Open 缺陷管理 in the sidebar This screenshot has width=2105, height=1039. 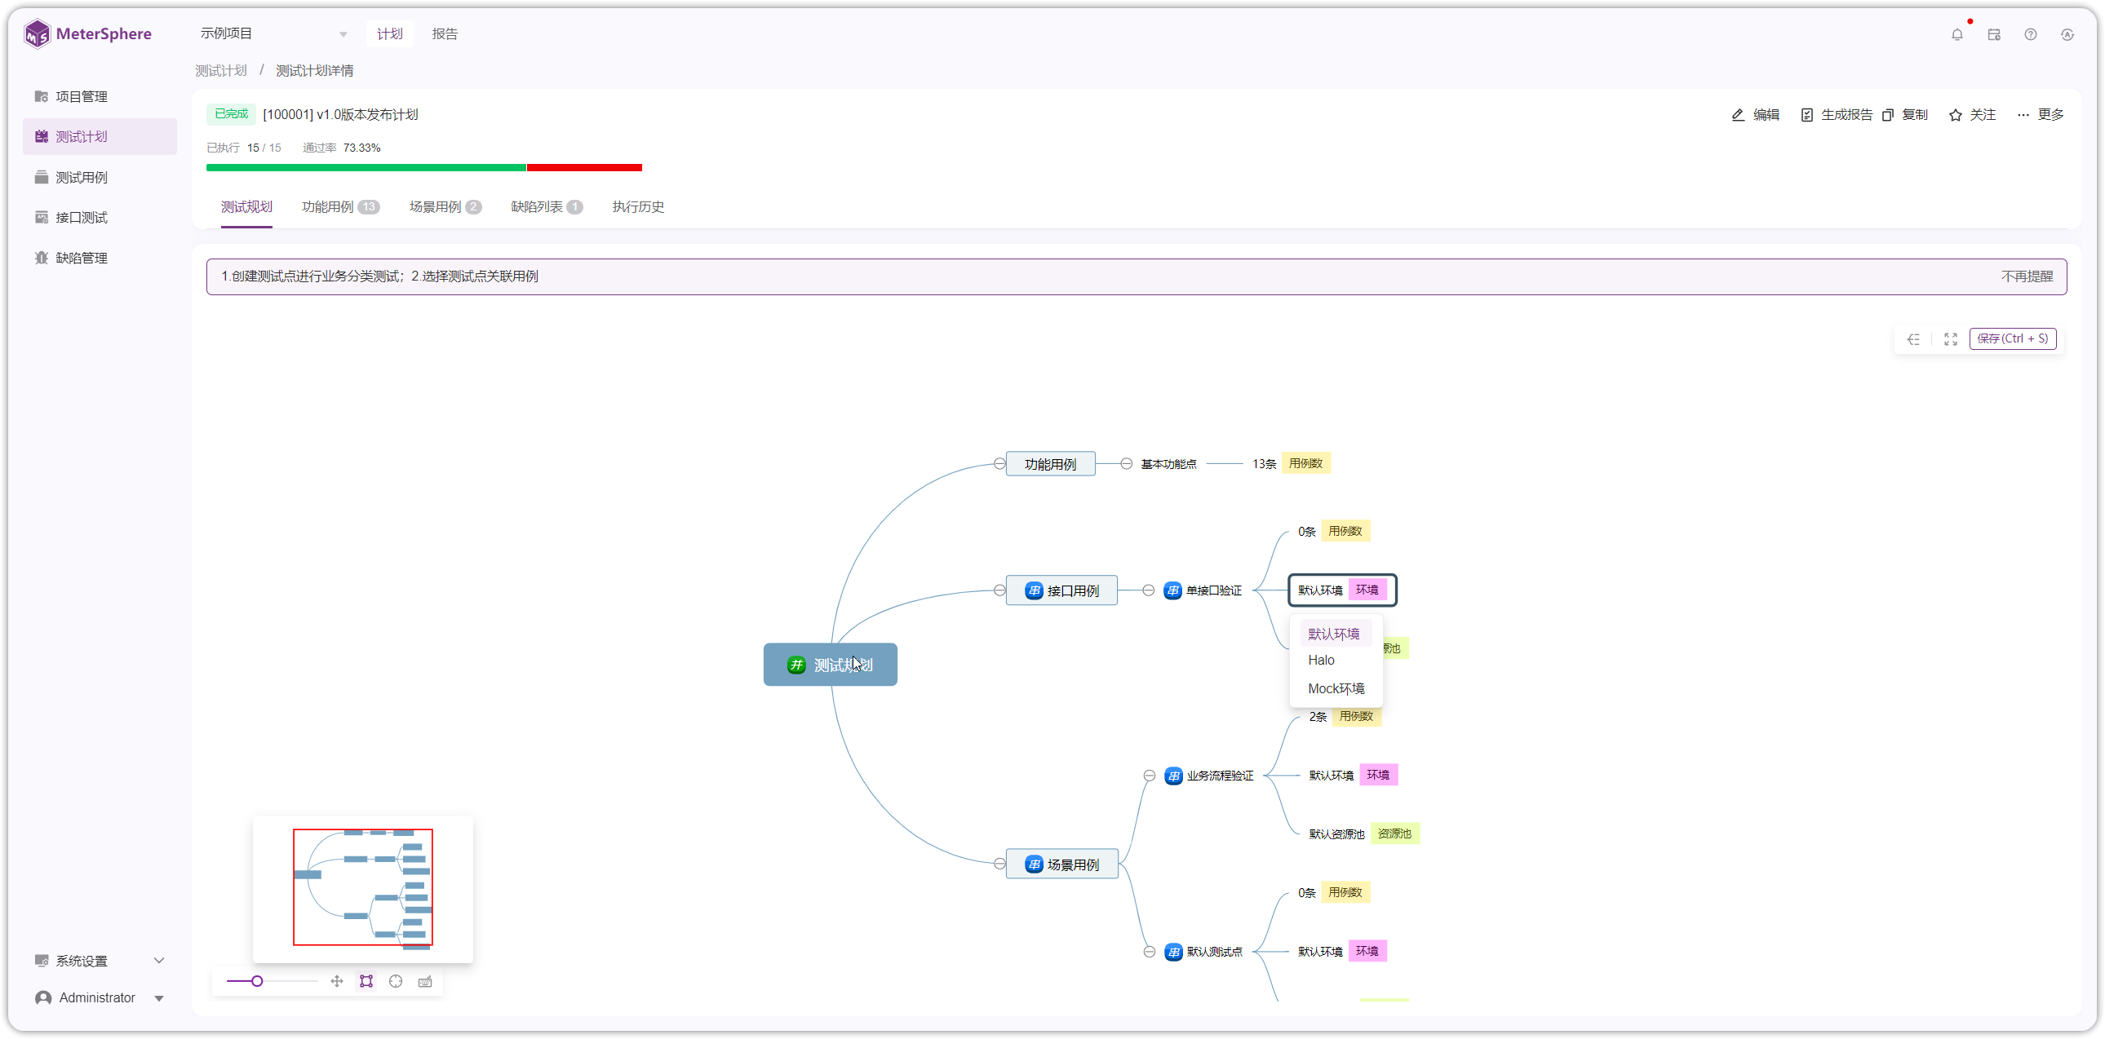[x=100, y=258]
